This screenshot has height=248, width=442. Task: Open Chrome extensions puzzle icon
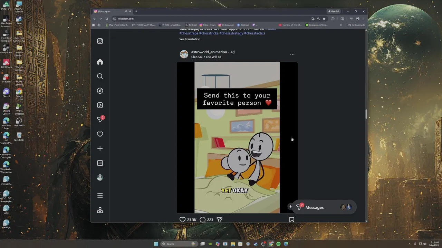333,19
